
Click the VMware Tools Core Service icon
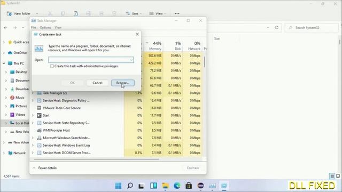click(39, 108)
